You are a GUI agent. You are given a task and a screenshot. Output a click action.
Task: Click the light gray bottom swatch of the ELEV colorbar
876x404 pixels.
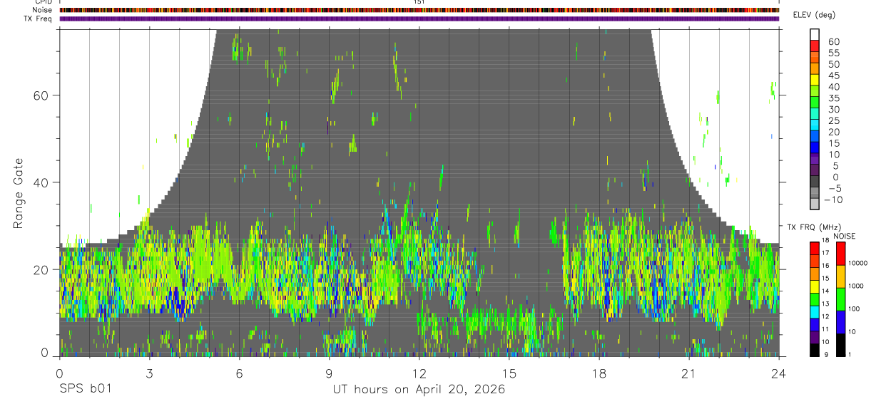pos(815,205)
